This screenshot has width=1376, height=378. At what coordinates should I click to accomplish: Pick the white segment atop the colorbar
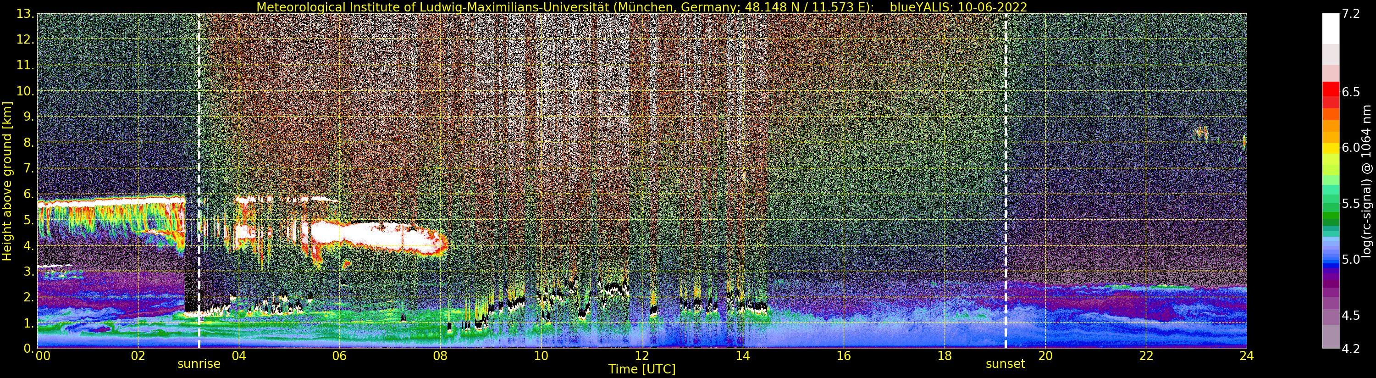pos(1331,28)
